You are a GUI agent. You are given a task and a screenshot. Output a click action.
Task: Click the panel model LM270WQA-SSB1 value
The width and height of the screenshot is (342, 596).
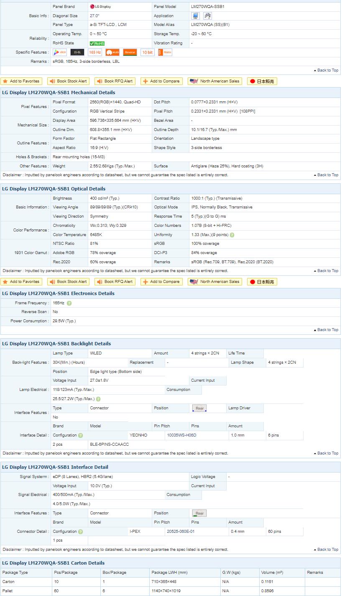coord(208,7)
